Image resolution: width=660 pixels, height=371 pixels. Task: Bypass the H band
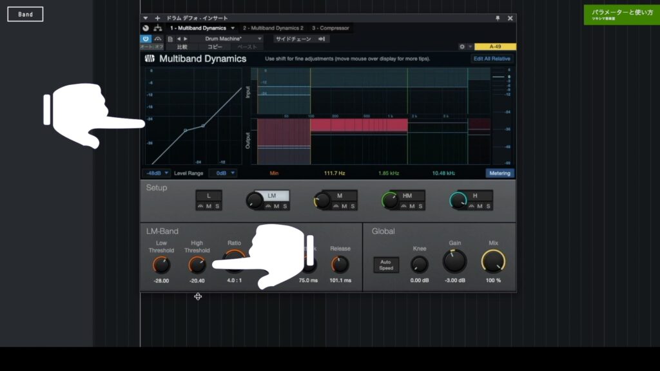pos(471,206)
